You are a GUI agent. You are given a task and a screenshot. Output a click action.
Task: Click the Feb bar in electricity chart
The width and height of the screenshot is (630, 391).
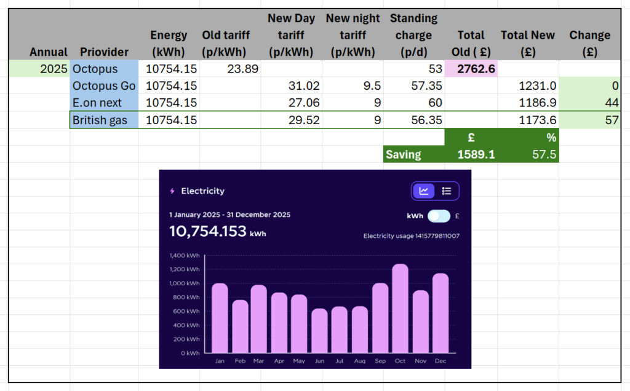click(241, 326)
